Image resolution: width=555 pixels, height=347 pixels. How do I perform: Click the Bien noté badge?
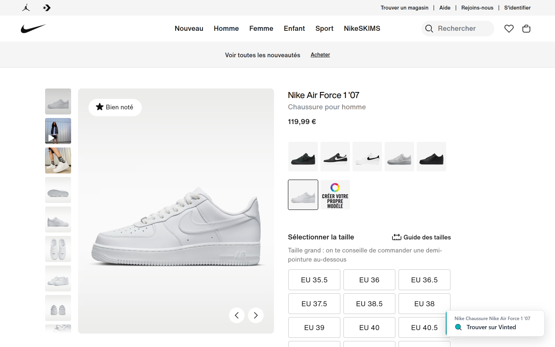[115, 107]
